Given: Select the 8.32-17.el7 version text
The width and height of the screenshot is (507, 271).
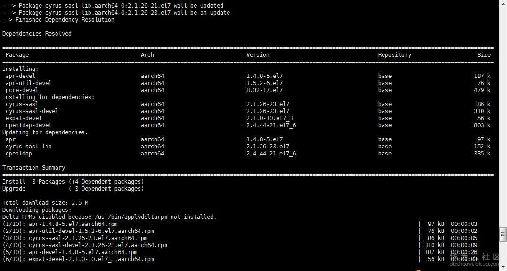Looking at the screenshot, I should click(264, 90).
